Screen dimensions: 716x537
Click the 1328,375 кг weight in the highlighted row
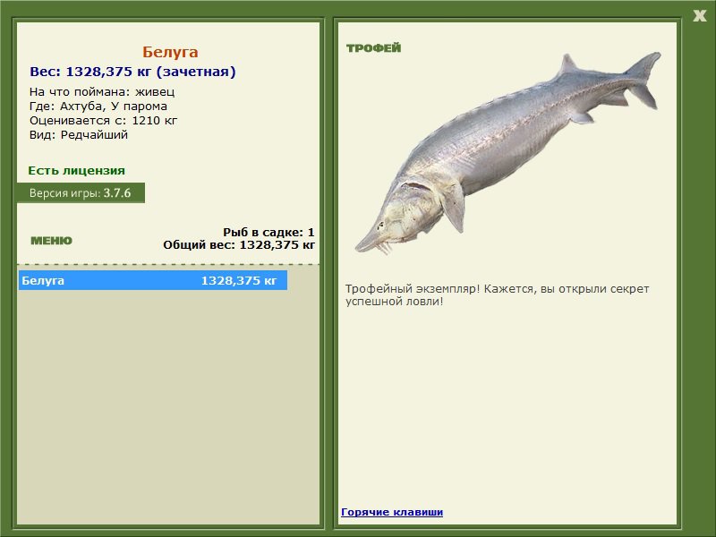coord(239,280)
